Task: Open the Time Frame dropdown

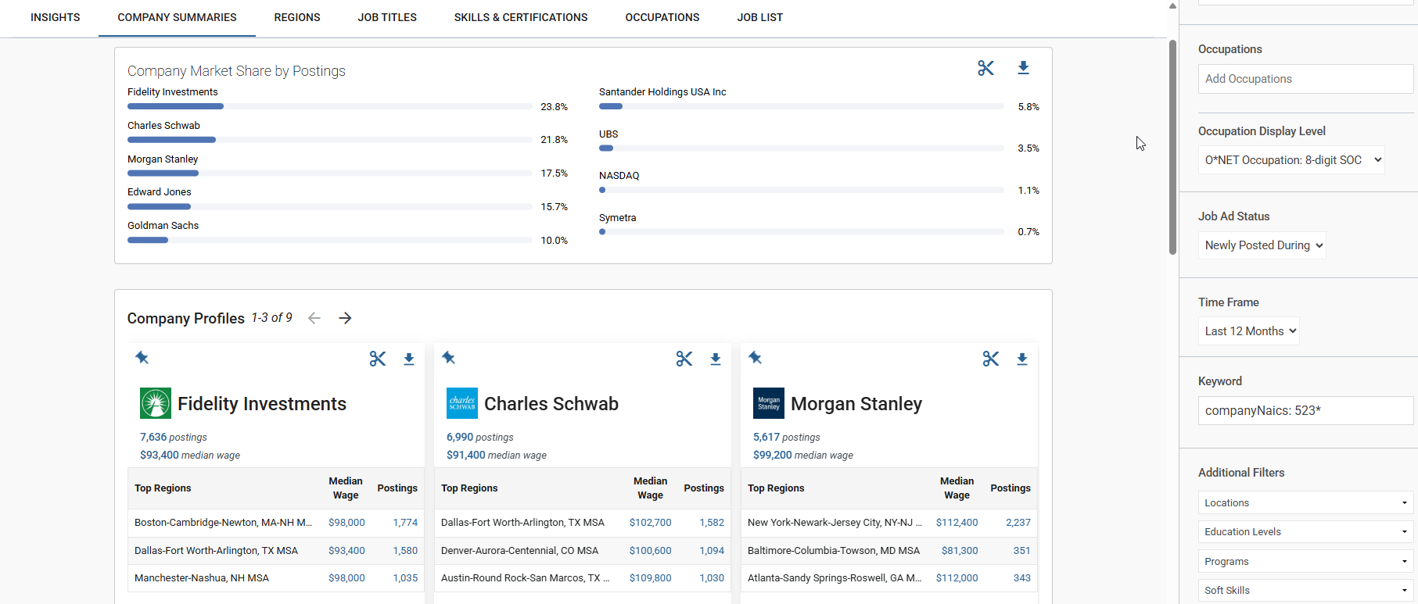Action: pos(1249,331)
